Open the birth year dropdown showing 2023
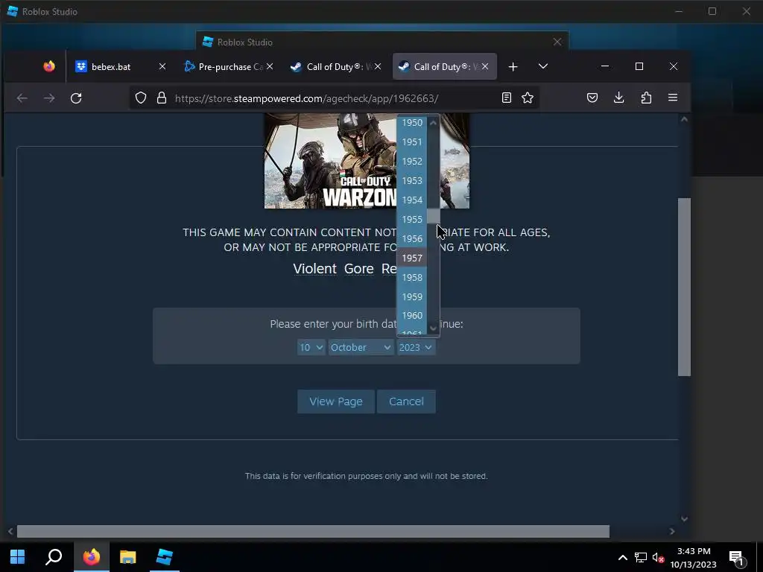 (416, 347)
